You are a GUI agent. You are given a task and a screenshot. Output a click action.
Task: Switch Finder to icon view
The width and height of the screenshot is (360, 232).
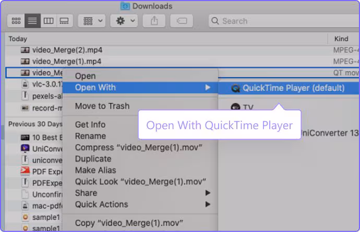point(16,21)
